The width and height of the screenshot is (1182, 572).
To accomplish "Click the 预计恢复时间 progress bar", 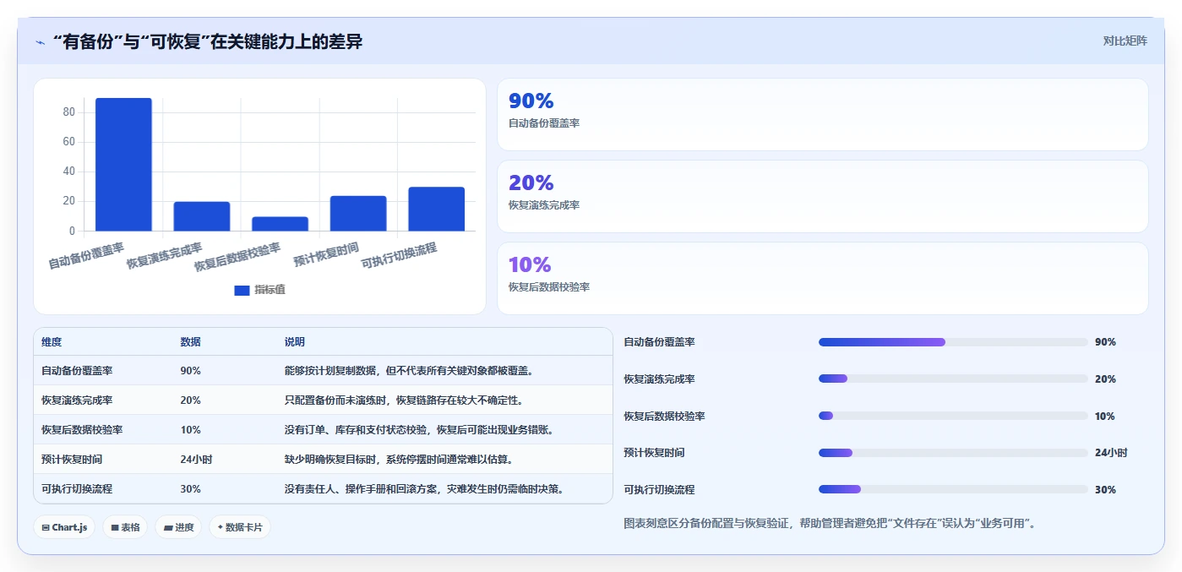I will pyautogui.click(x=953, y=453).
